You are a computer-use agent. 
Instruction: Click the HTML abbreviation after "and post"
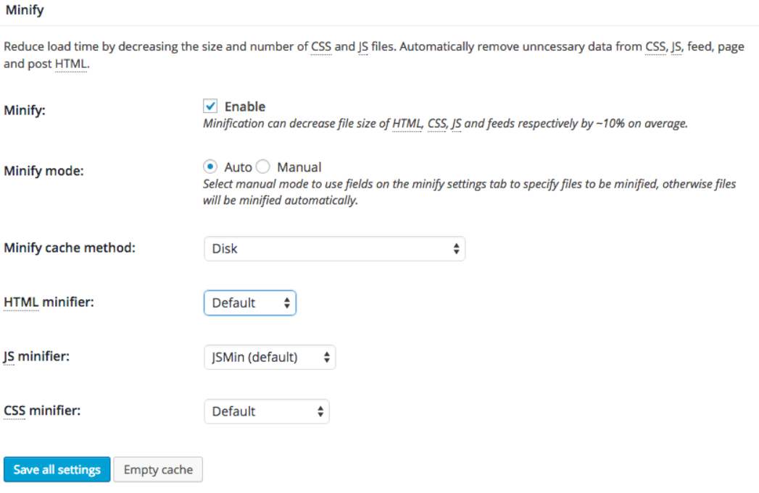click(x=71, y=64)
